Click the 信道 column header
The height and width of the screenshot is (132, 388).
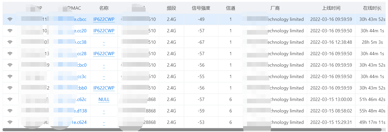click(x=231, y=8)
